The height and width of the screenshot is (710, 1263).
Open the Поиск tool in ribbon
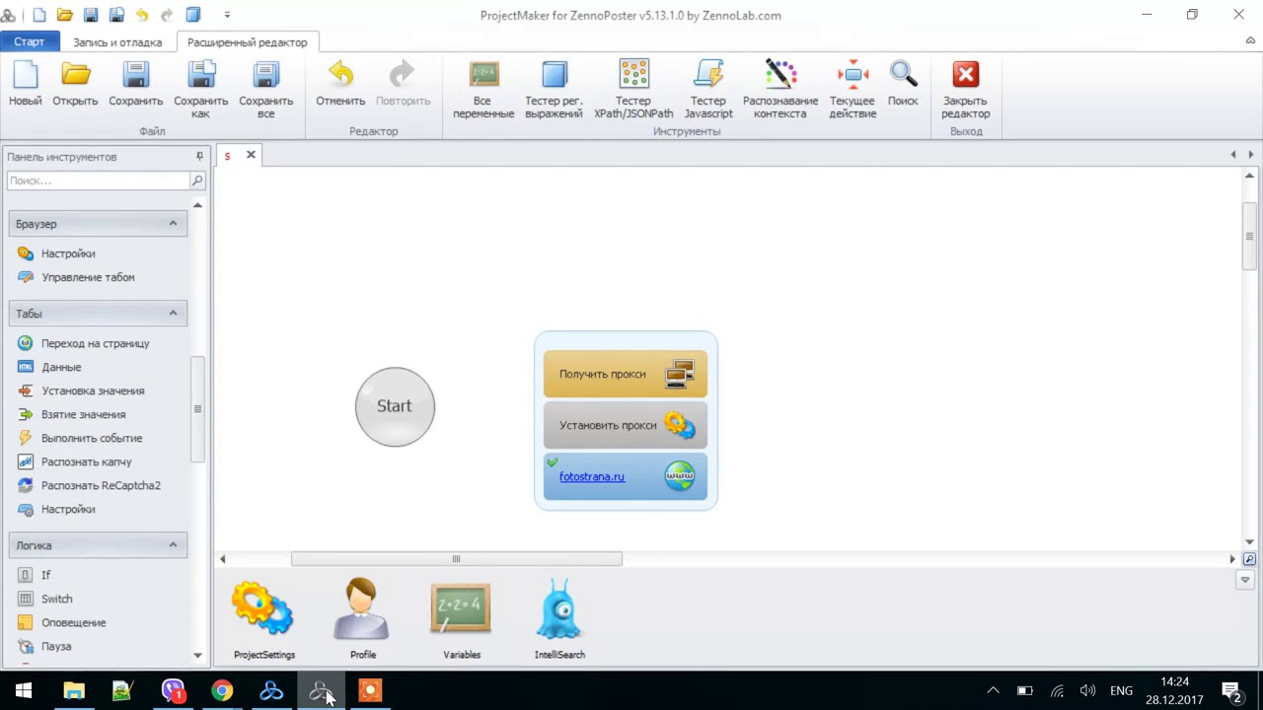(903, 84)
